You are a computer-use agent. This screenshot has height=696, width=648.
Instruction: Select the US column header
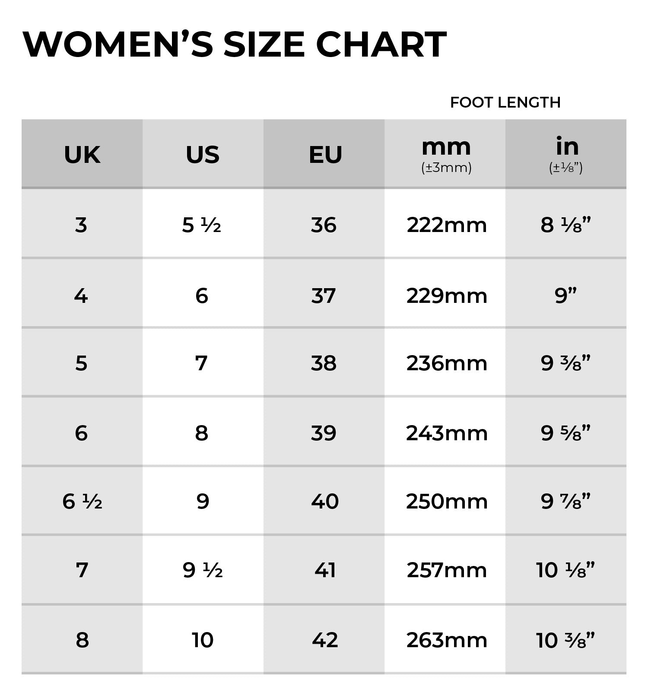pos(203,155)
